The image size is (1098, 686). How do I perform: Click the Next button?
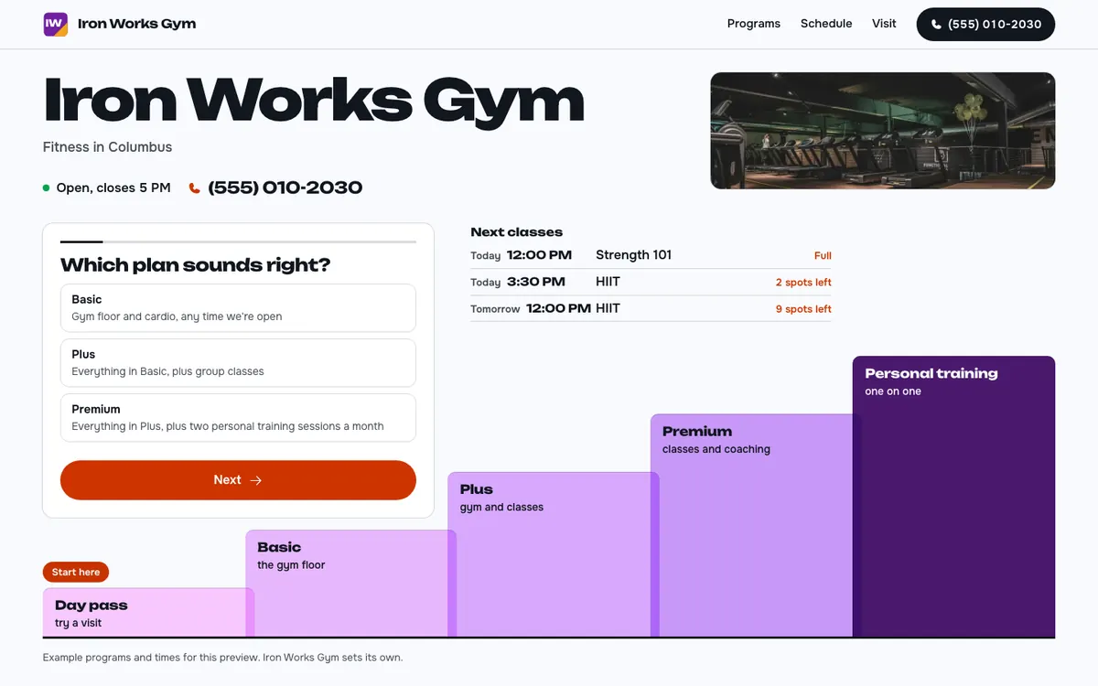[x=238, y=480]
